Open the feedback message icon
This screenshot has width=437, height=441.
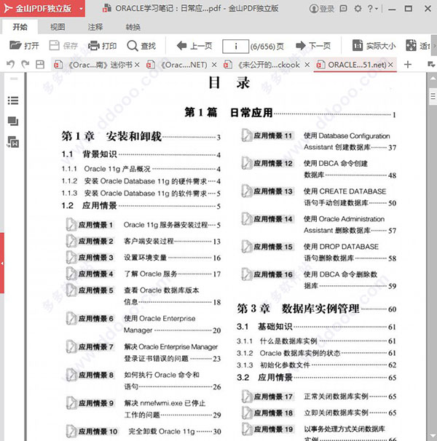click(x=343, y=9)
